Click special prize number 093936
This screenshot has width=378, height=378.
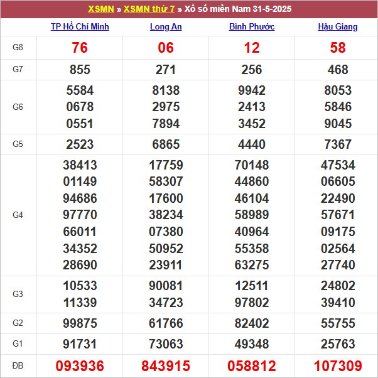coord(80,366)
